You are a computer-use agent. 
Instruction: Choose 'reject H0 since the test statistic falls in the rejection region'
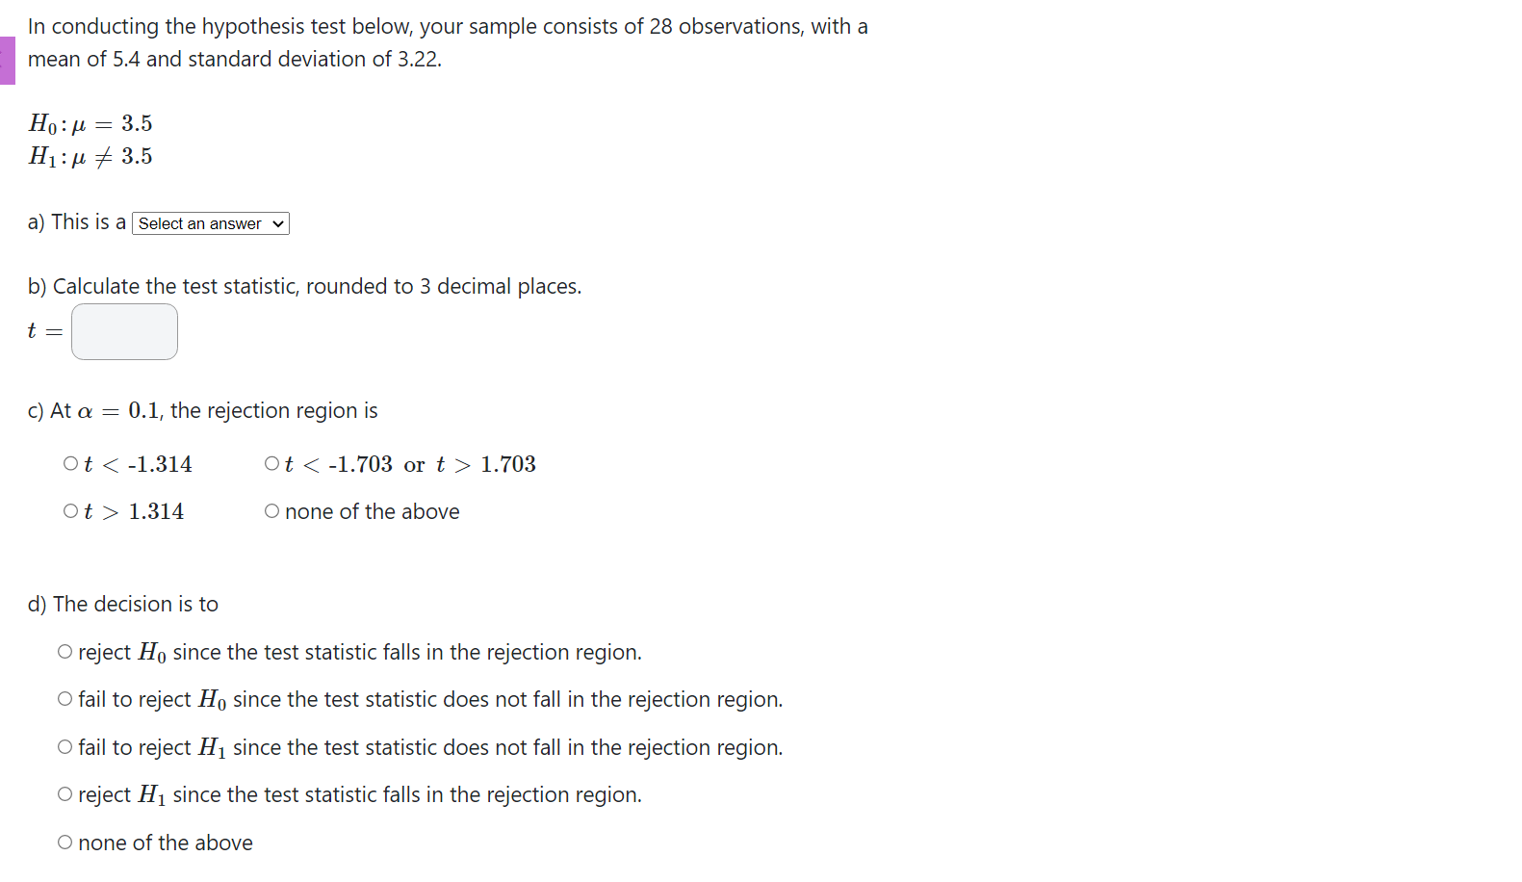[x=64, y=651]
